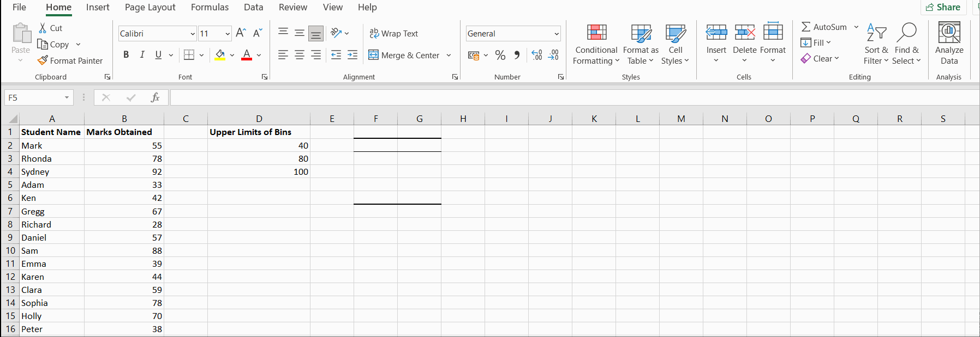Click the Cut scissors icon

pos(43,28)
